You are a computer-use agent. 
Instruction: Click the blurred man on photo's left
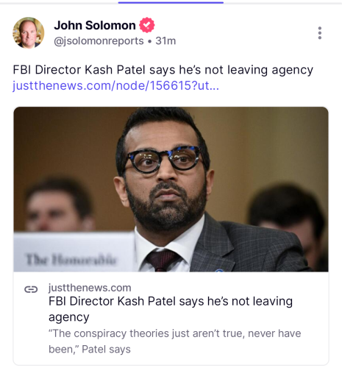click(59, 204)
